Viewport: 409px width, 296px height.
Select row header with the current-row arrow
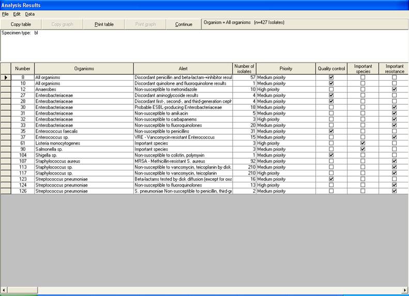coord(6,77)
